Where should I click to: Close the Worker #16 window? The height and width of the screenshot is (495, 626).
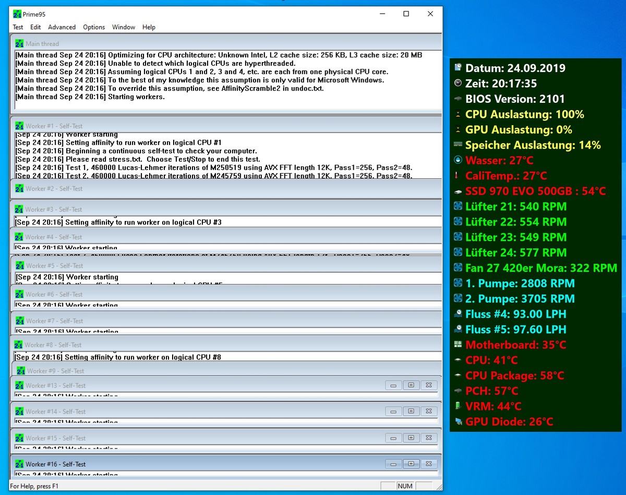[x=429, y=464]
